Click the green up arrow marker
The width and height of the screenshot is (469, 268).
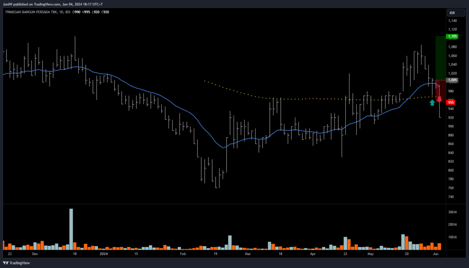click(432, 102)
